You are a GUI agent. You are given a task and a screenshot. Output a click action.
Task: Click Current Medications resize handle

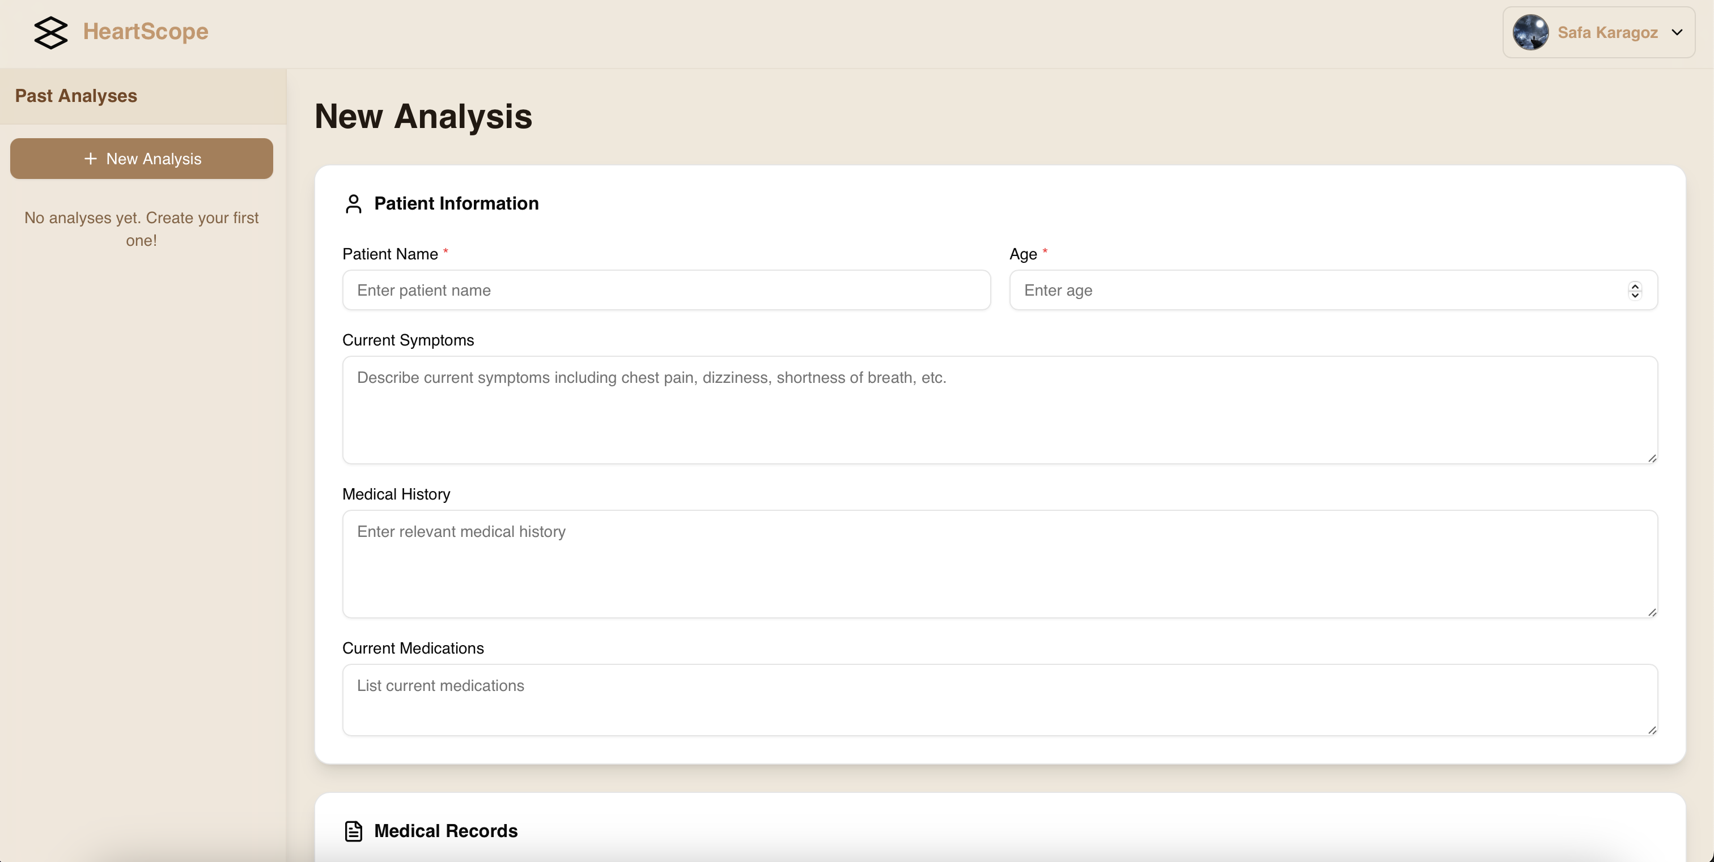1652,729
